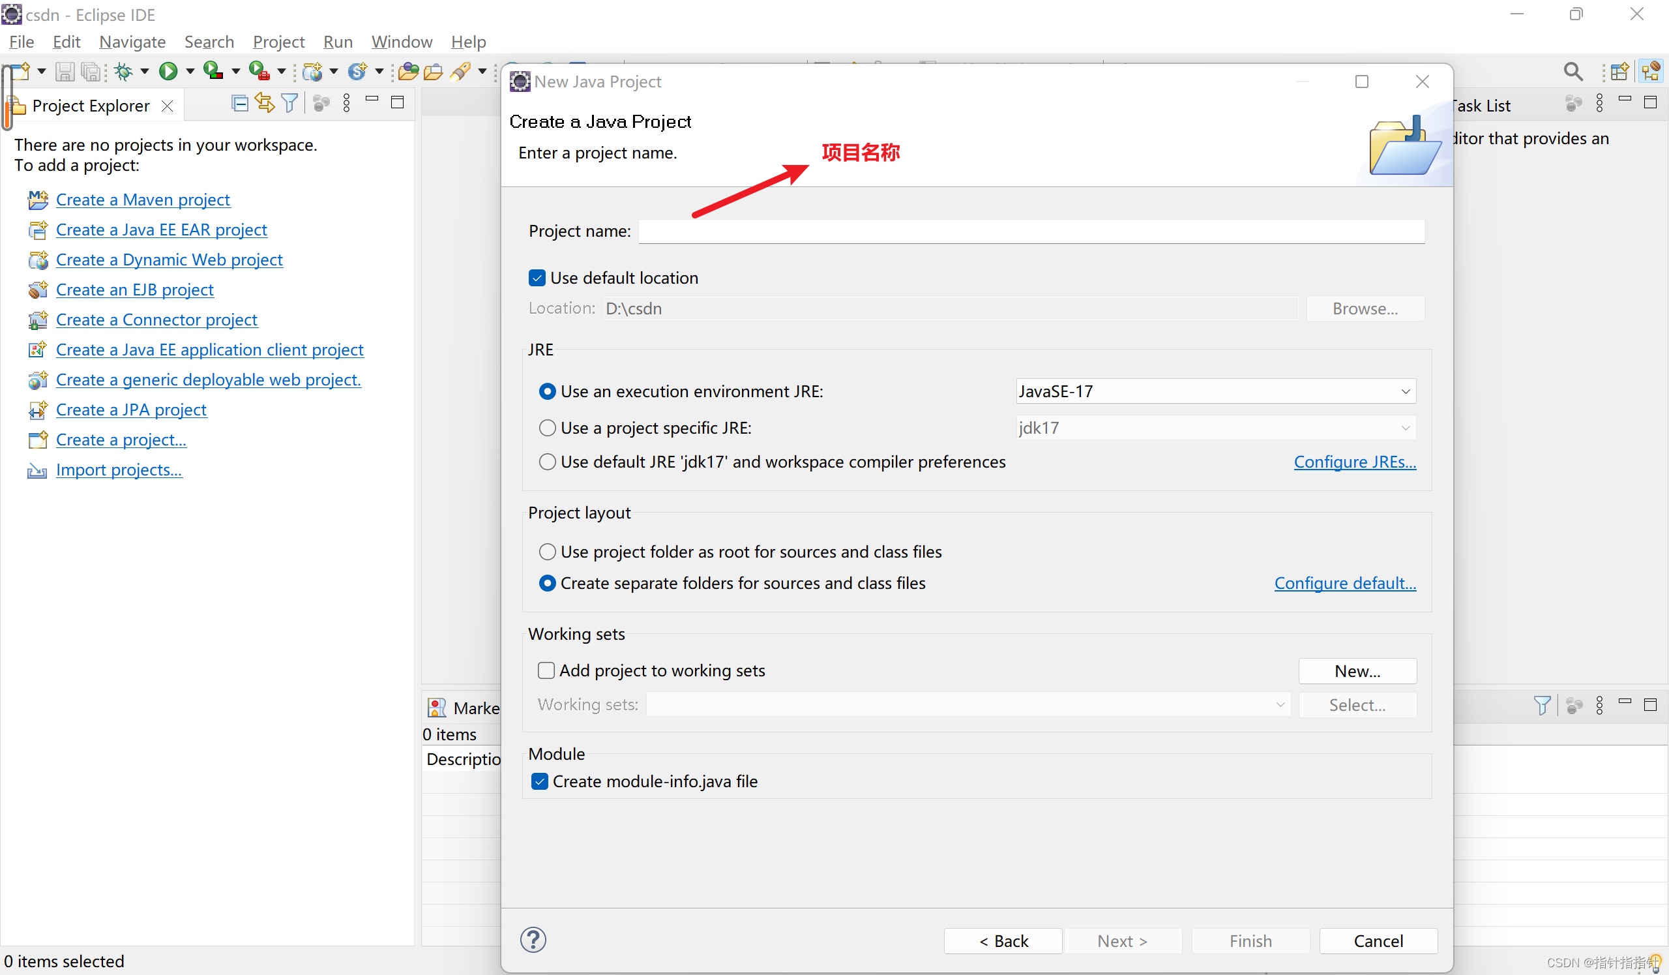The height and width of the screenshot is (975, 1669).
Task: Open the JavaSE-17 execution environment dropdown
Action: click(1216, 391)
